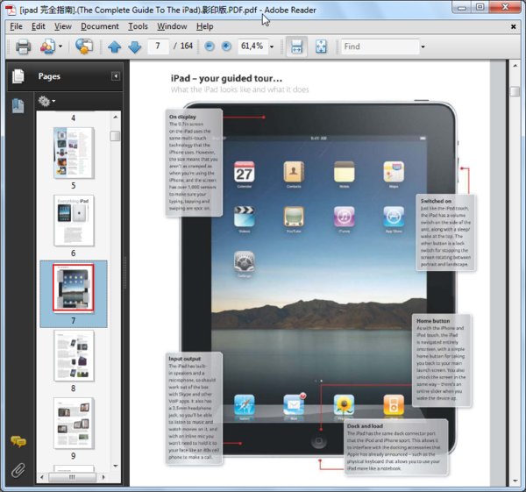Click the 'On display' callout heading
Screen dimensions: 526x492
click(182, 117)
